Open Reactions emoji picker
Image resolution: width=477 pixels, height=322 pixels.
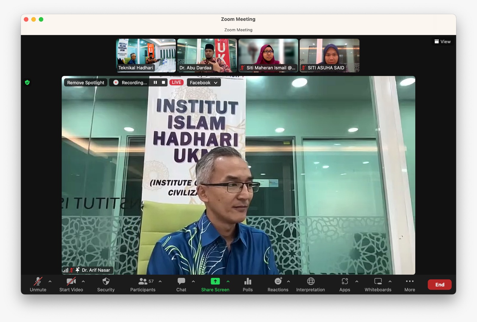click(x=278, y=284)
